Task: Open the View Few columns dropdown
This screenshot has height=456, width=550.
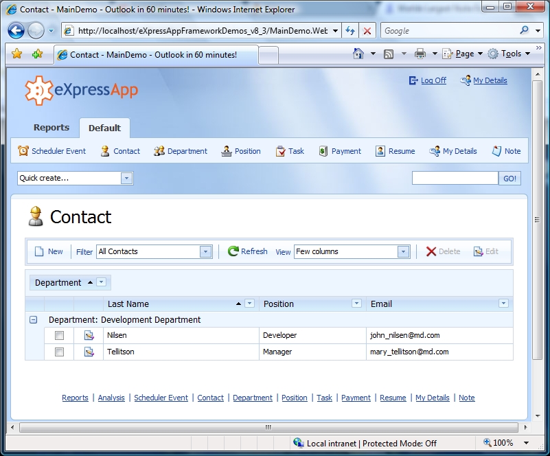Action: (x=403, y=251)
